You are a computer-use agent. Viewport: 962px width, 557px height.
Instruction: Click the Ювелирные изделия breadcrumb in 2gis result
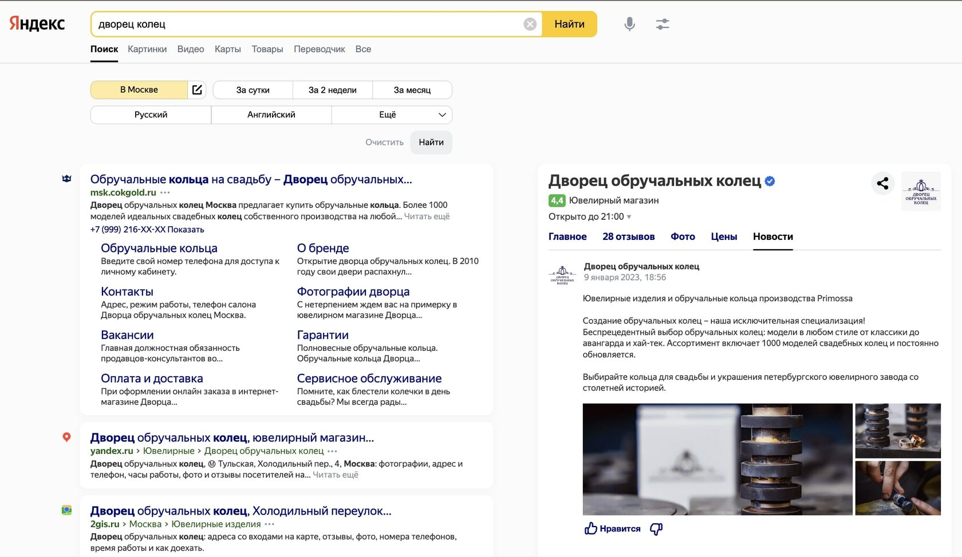tap(216, 524)
